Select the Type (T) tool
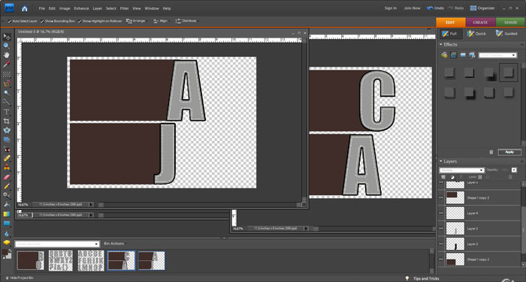Viewport: 526px width, 282px height. (x=6, y=112)
